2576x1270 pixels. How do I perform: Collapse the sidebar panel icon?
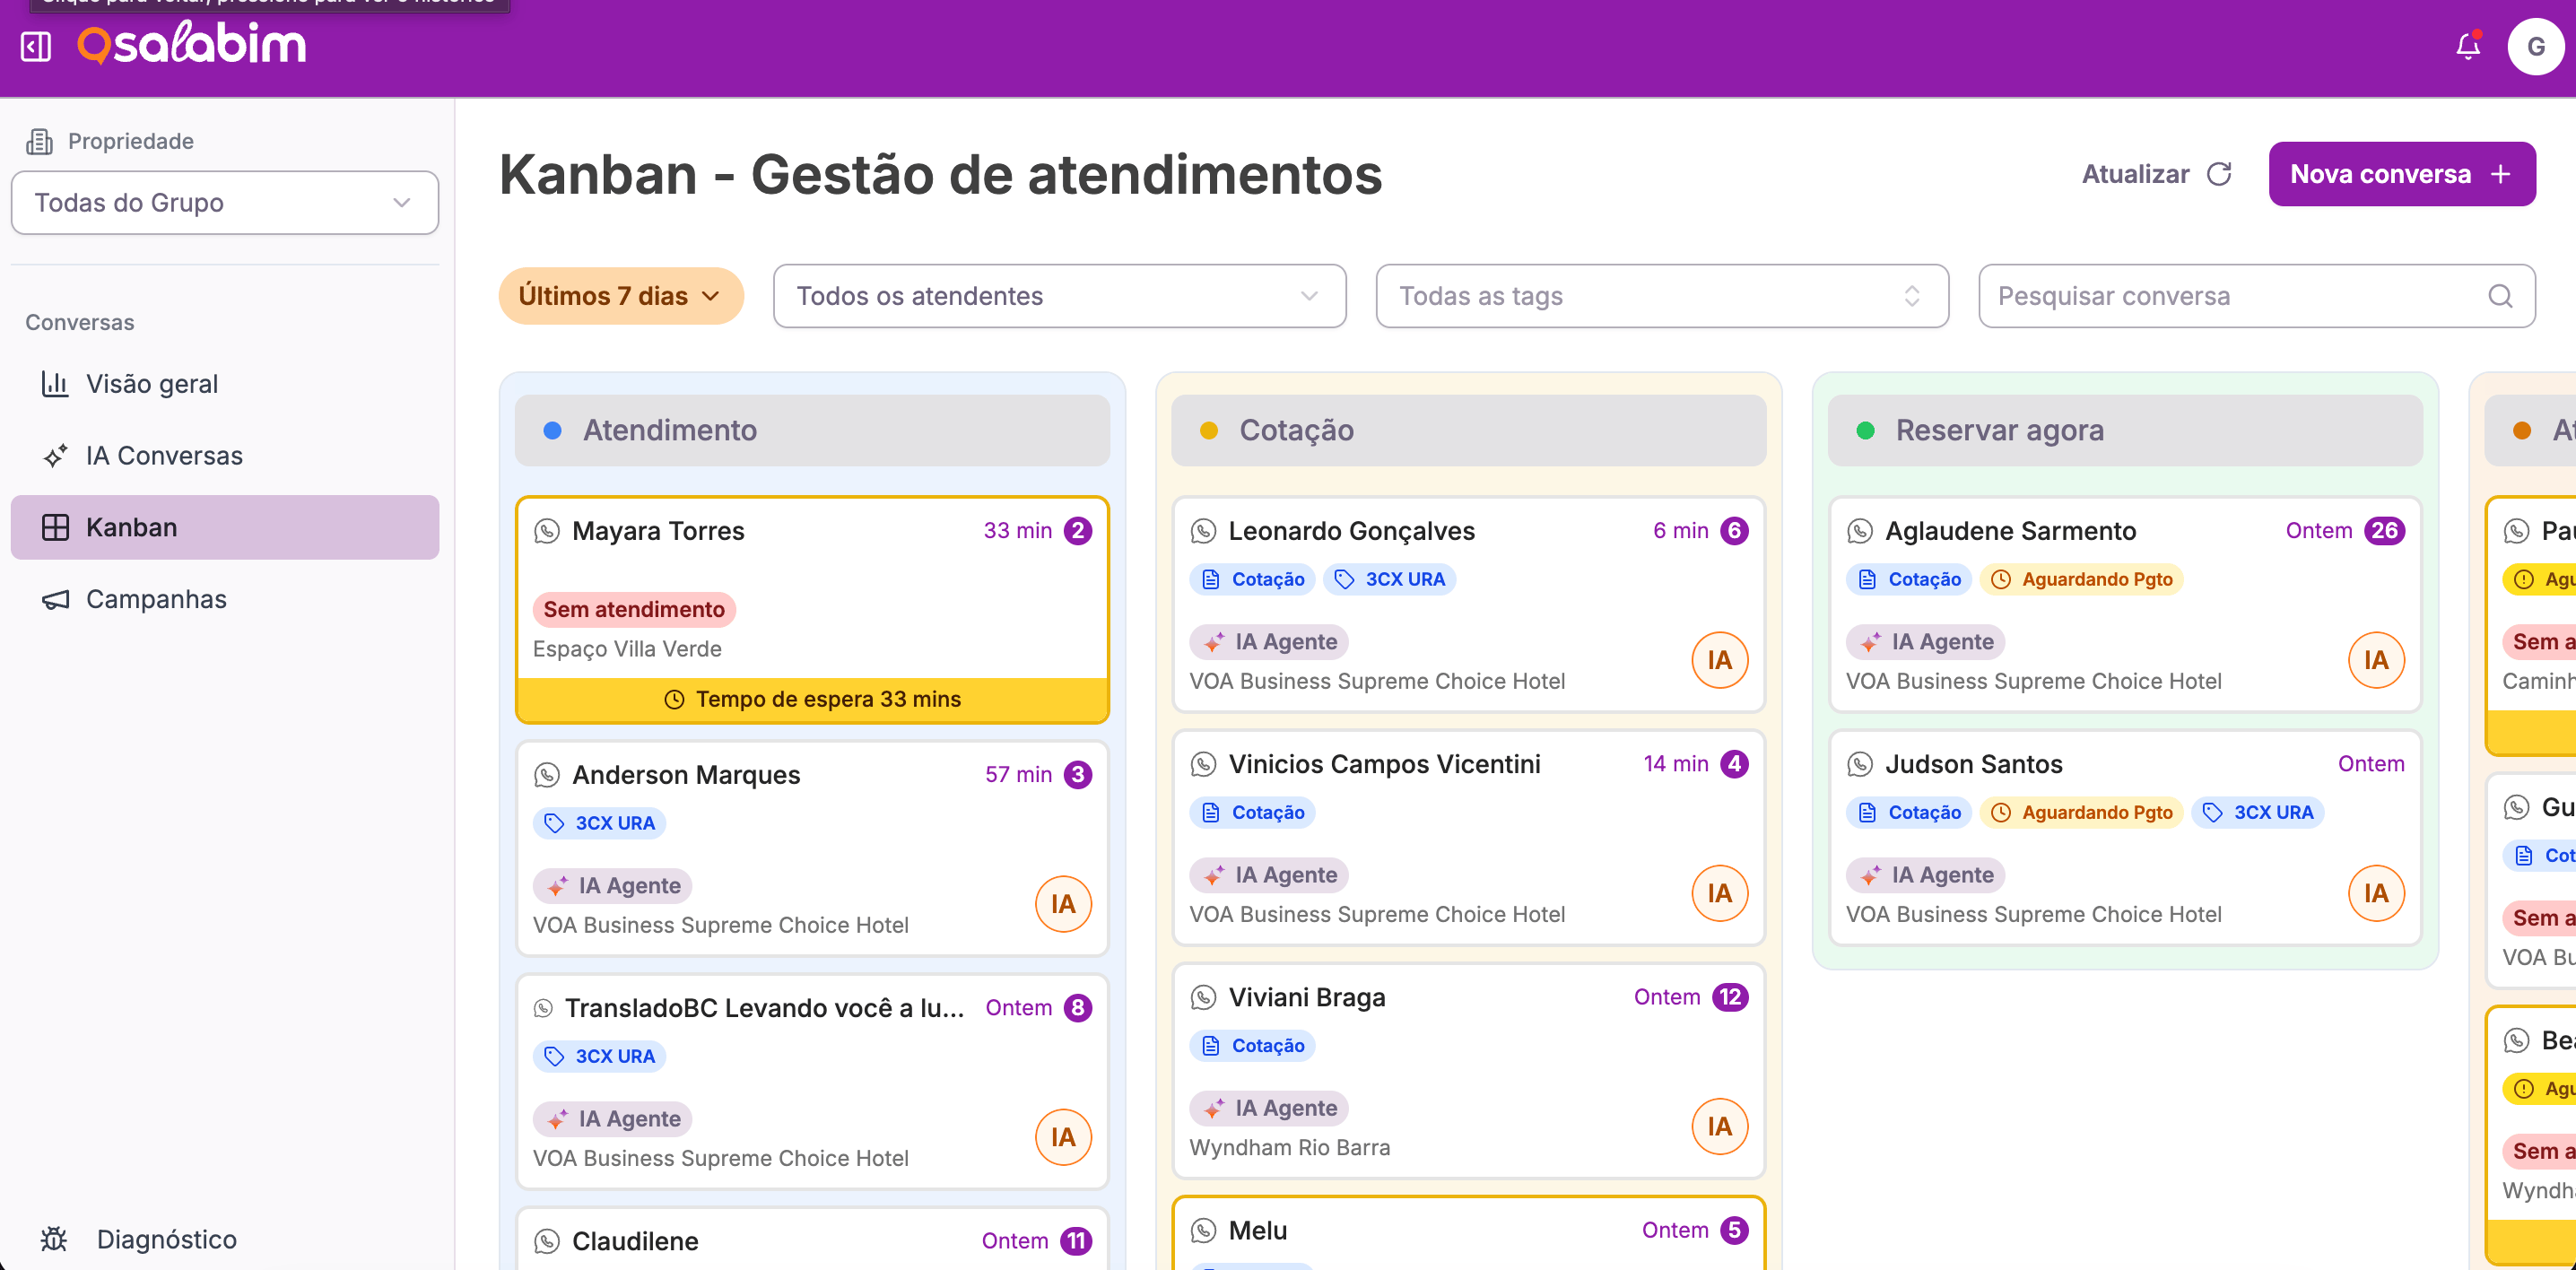pyautogui.click(x=36, y=46)
